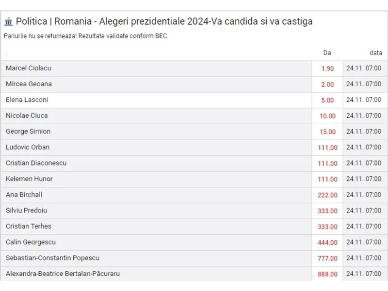Image resolution: width=388 pixels, height=291 pixels.
Task: Open the Alegeri prezidentiale 2024 title
Action: 164,21
